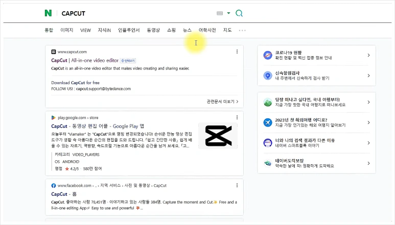Expand 네이버도착보장 with its chevron
The height and width of the screenshot is (225, 395).
pyautogui.click(x=368, y=163)
